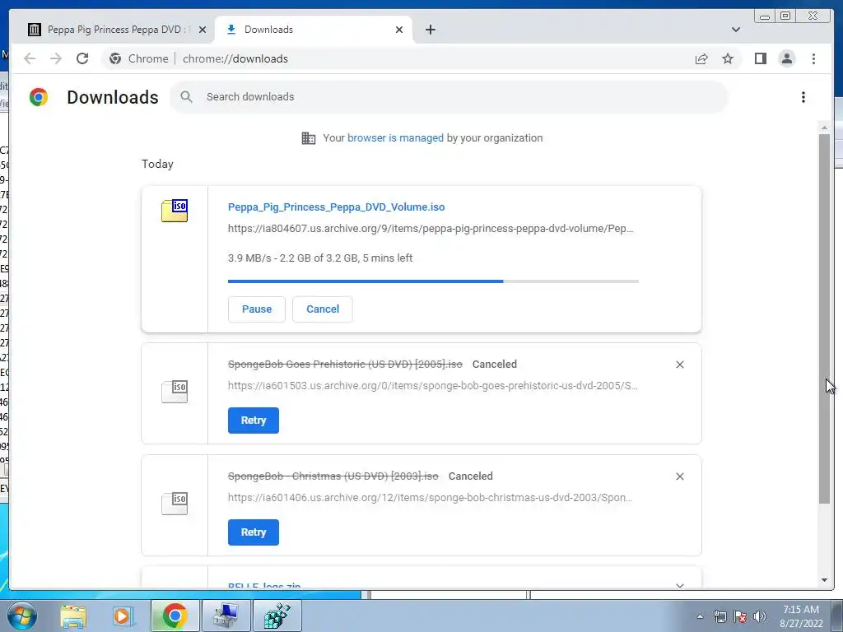Viewport: 843px width, 632px height.
Task: Click the taskbar clock showing 7:15 AM
Action: (x=801, y=616)
